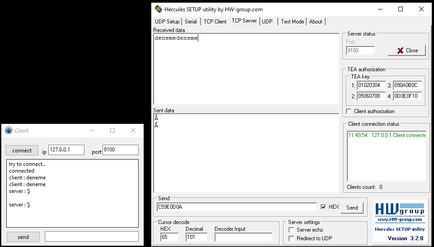434x247 pixels.
Task: Open the About tab
Action: (x=316, y=22)
